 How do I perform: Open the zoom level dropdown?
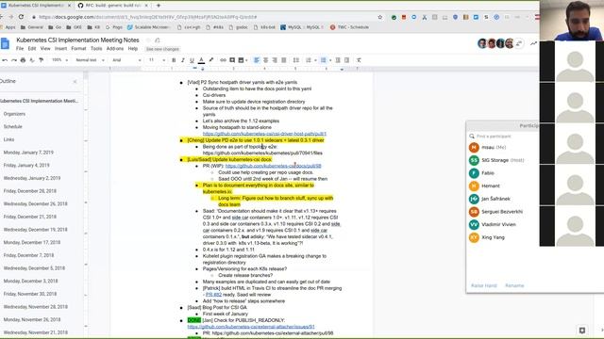pyautogui.click(x=60, y=60)
